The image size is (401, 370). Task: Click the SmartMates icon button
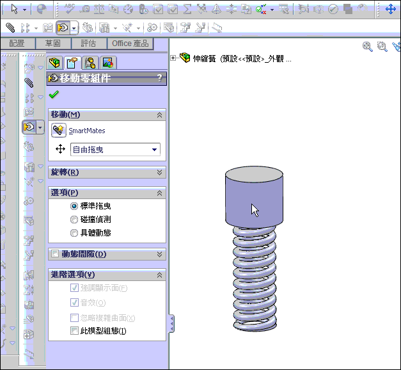click(59, 130)
